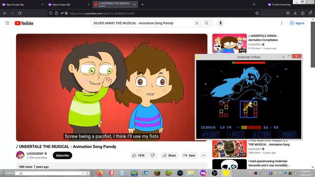Share the video
This screenshot has width=315, height=177.
[169, 155]
